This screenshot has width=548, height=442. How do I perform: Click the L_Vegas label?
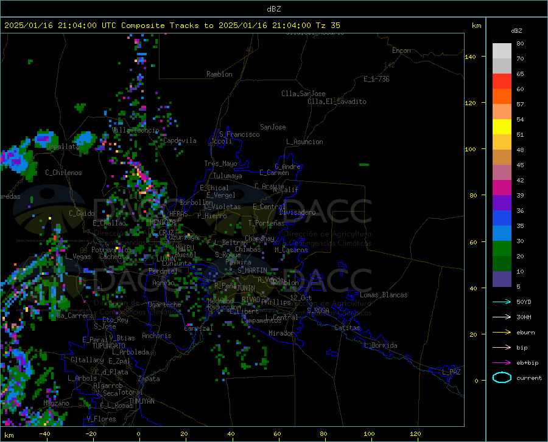78,257
